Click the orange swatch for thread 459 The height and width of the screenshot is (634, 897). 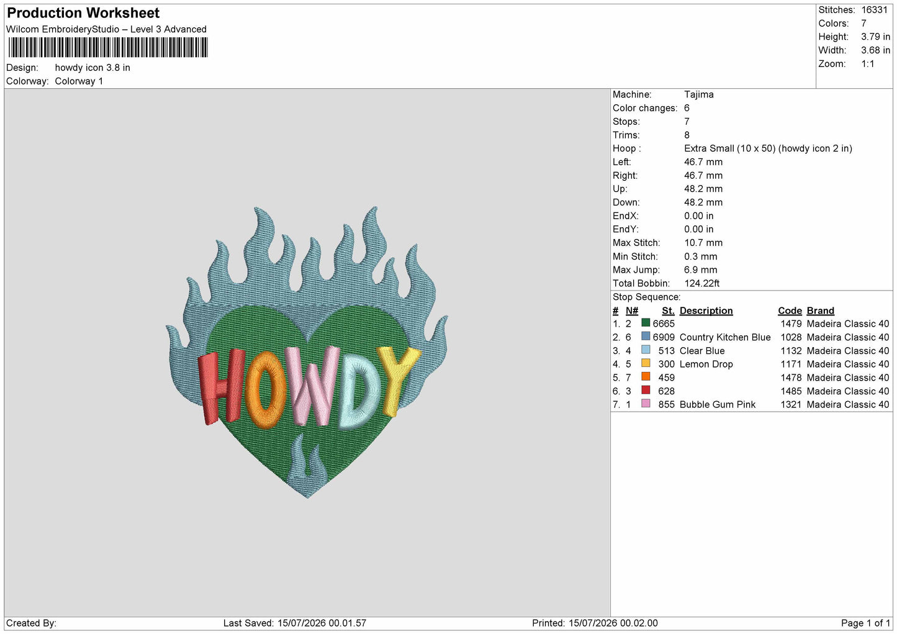click(x=646, y=377)
